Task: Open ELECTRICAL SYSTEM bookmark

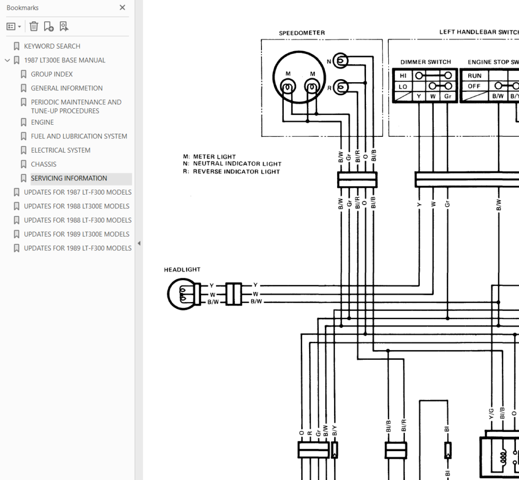Action: coord(61,151)
